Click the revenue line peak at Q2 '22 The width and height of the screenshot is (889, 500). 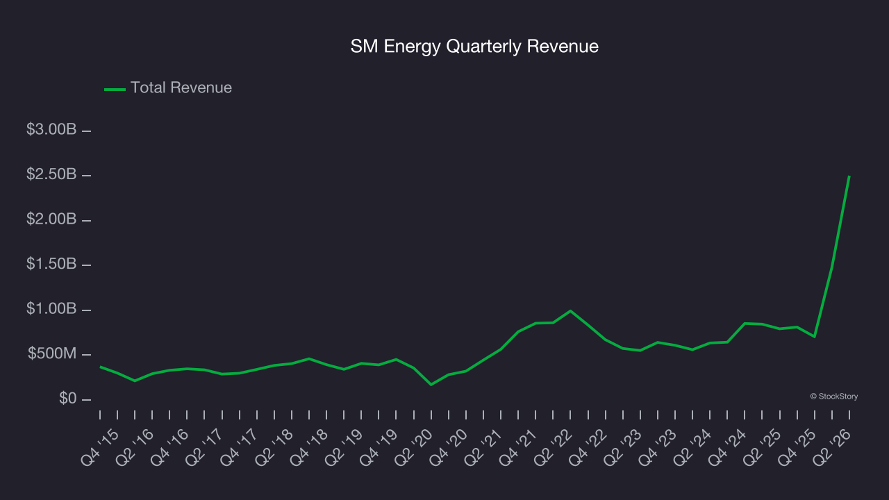click(x=570, y=310)
